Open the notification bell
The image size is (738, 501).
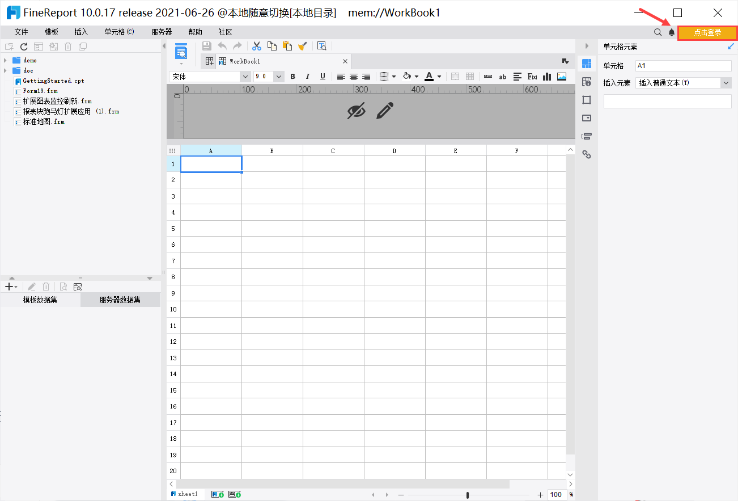[x=672, y=32]
